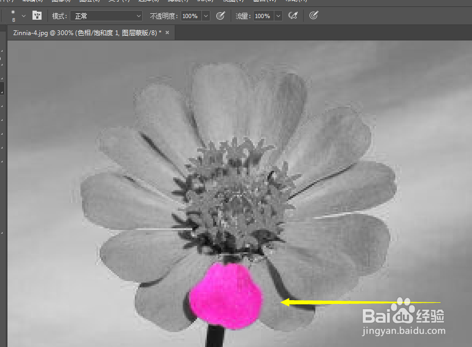Open the 模式 blend mode dropdown
This screenshot has height=347, width=472.
click(x=106, y=16)
